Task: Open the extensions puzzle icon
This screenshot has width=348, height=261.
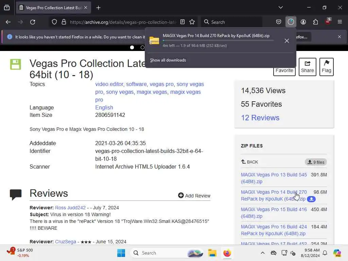Action: pyautogui.click(x=315, y=22)
